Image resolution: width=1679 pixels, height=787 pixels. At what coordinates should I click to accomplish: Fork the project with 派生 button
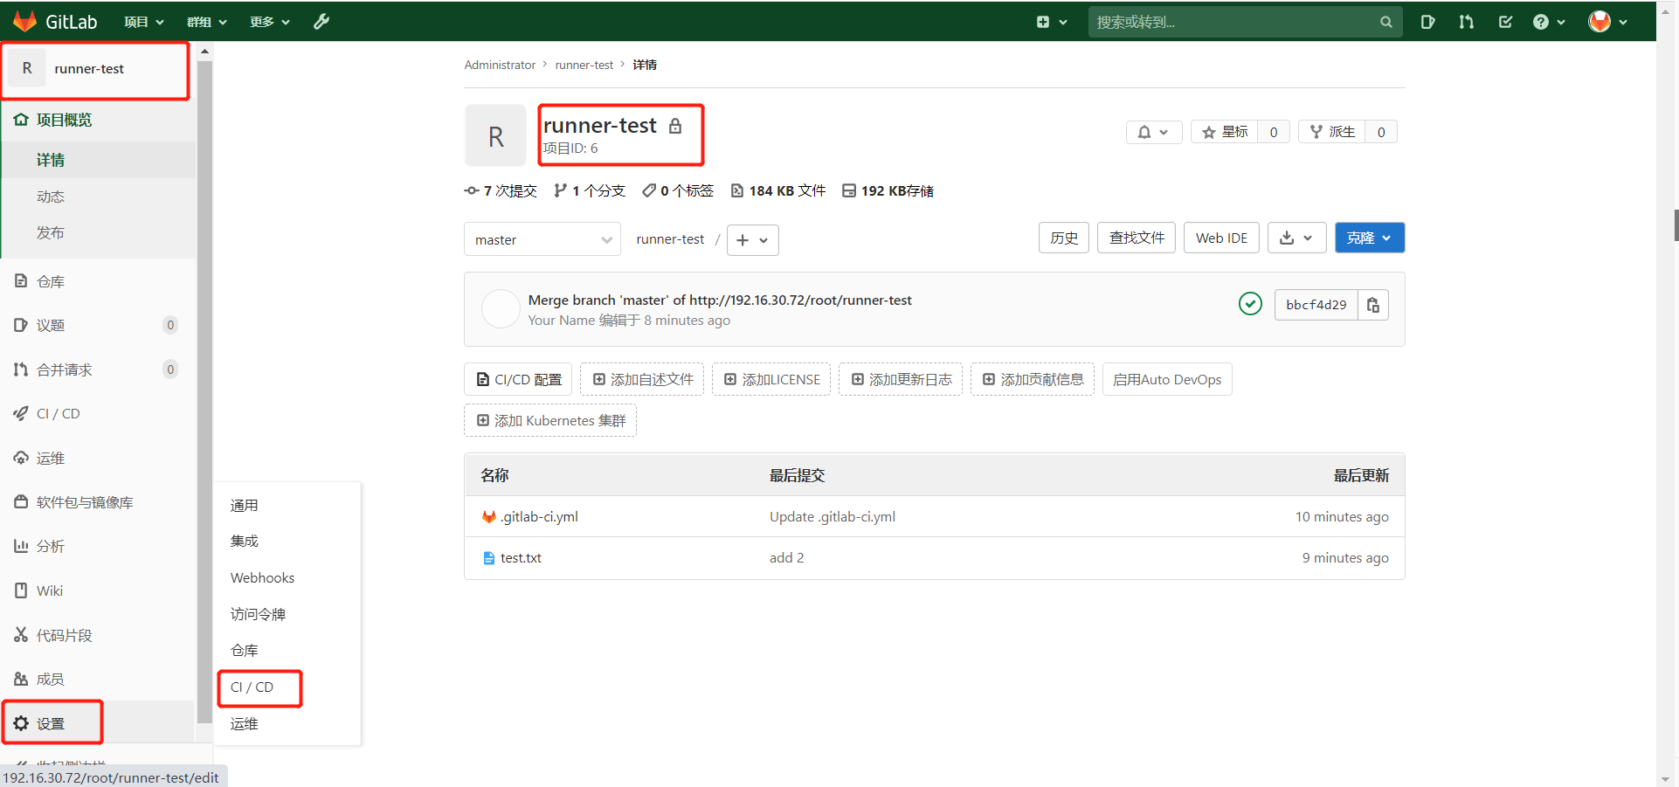1332,132
